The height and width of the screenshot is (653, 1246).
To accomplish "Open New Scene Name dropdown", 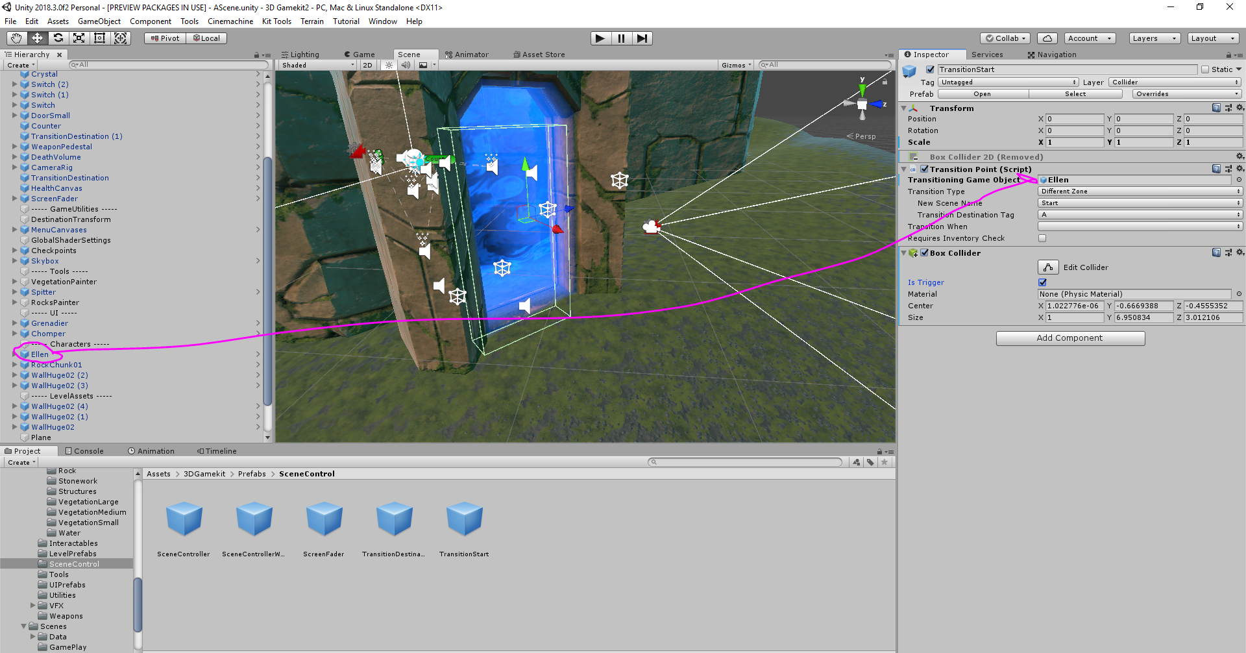I will 1140,203.
